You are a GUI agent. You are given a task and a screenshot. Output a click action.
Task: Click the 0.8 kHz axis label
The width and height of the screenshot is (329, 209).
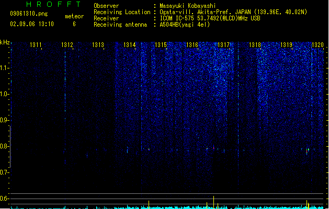[x=4, y=146]
